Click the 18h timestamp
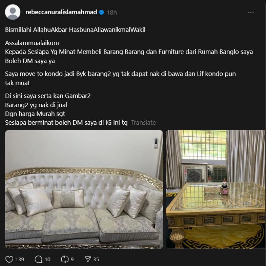This screenshot has height=266, width=266. (111, 13)
